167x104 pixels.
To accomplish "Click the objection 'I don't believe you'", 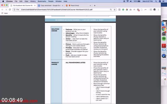I will point(102,96).
